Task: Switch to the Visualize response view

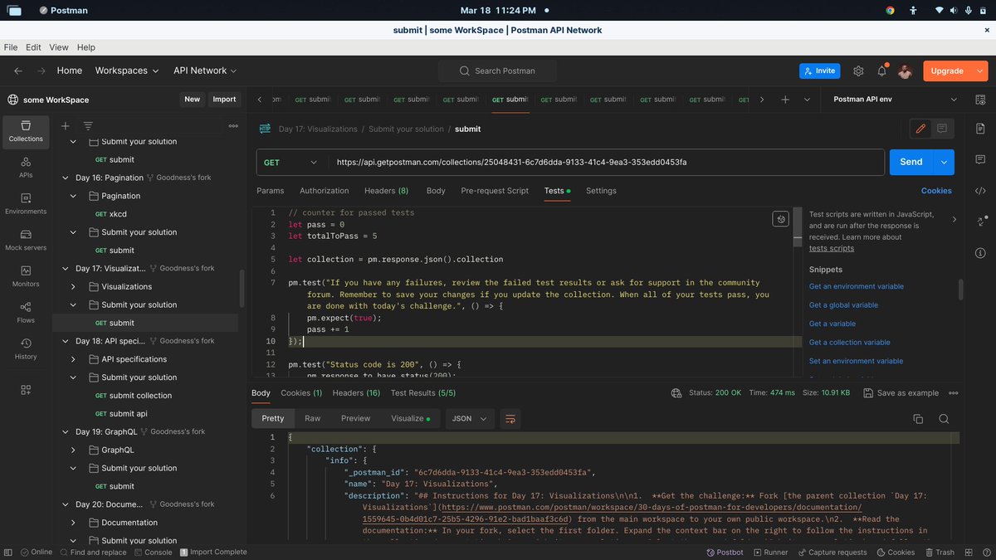Action: pyautogui.click(x=412, y=419)
